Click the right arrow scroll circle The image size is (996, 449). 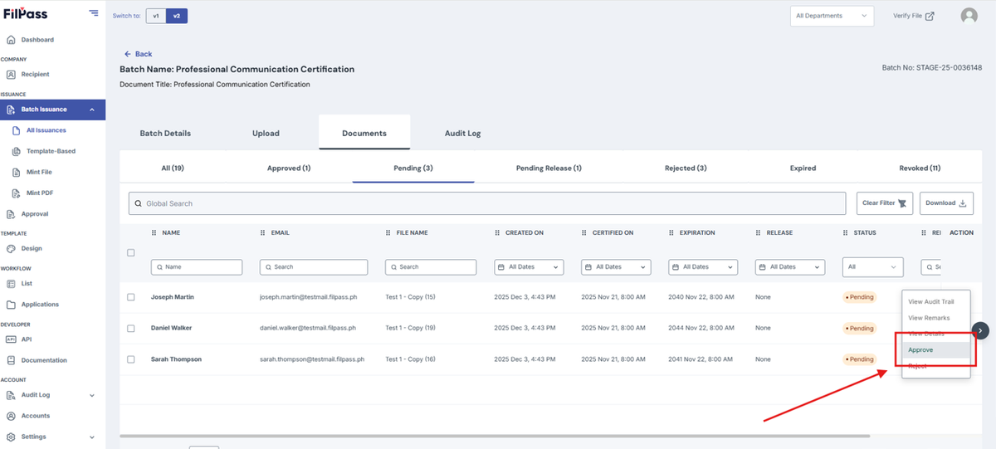[x=980, y=330]
